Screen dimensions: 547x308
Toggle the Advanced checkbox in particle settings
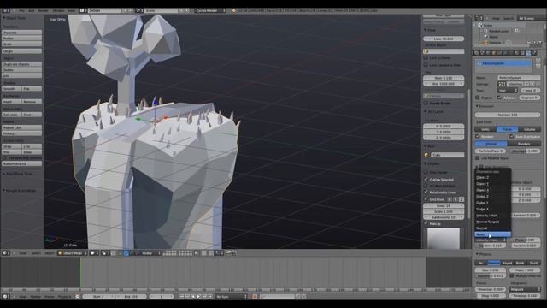pos(499,98)
